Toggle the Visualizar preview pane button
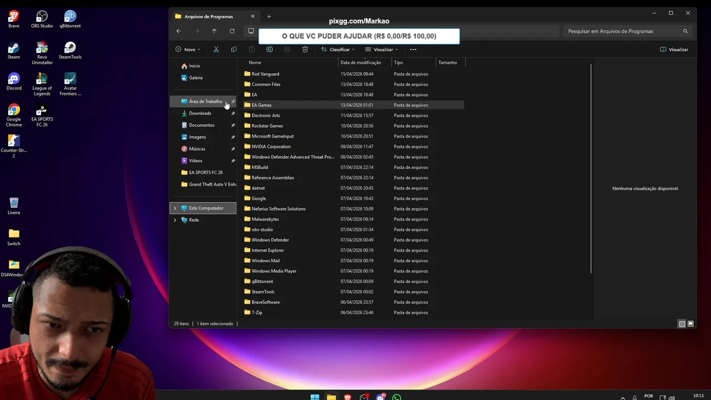This screenshot has height=400, width=711. (674, 49)
